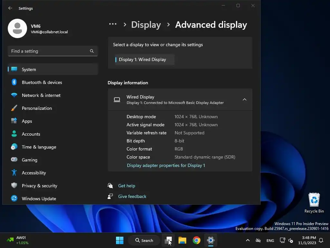Open Bluetooth & devices settings
The image size is (330, 248).
click(x=53, y=82)
